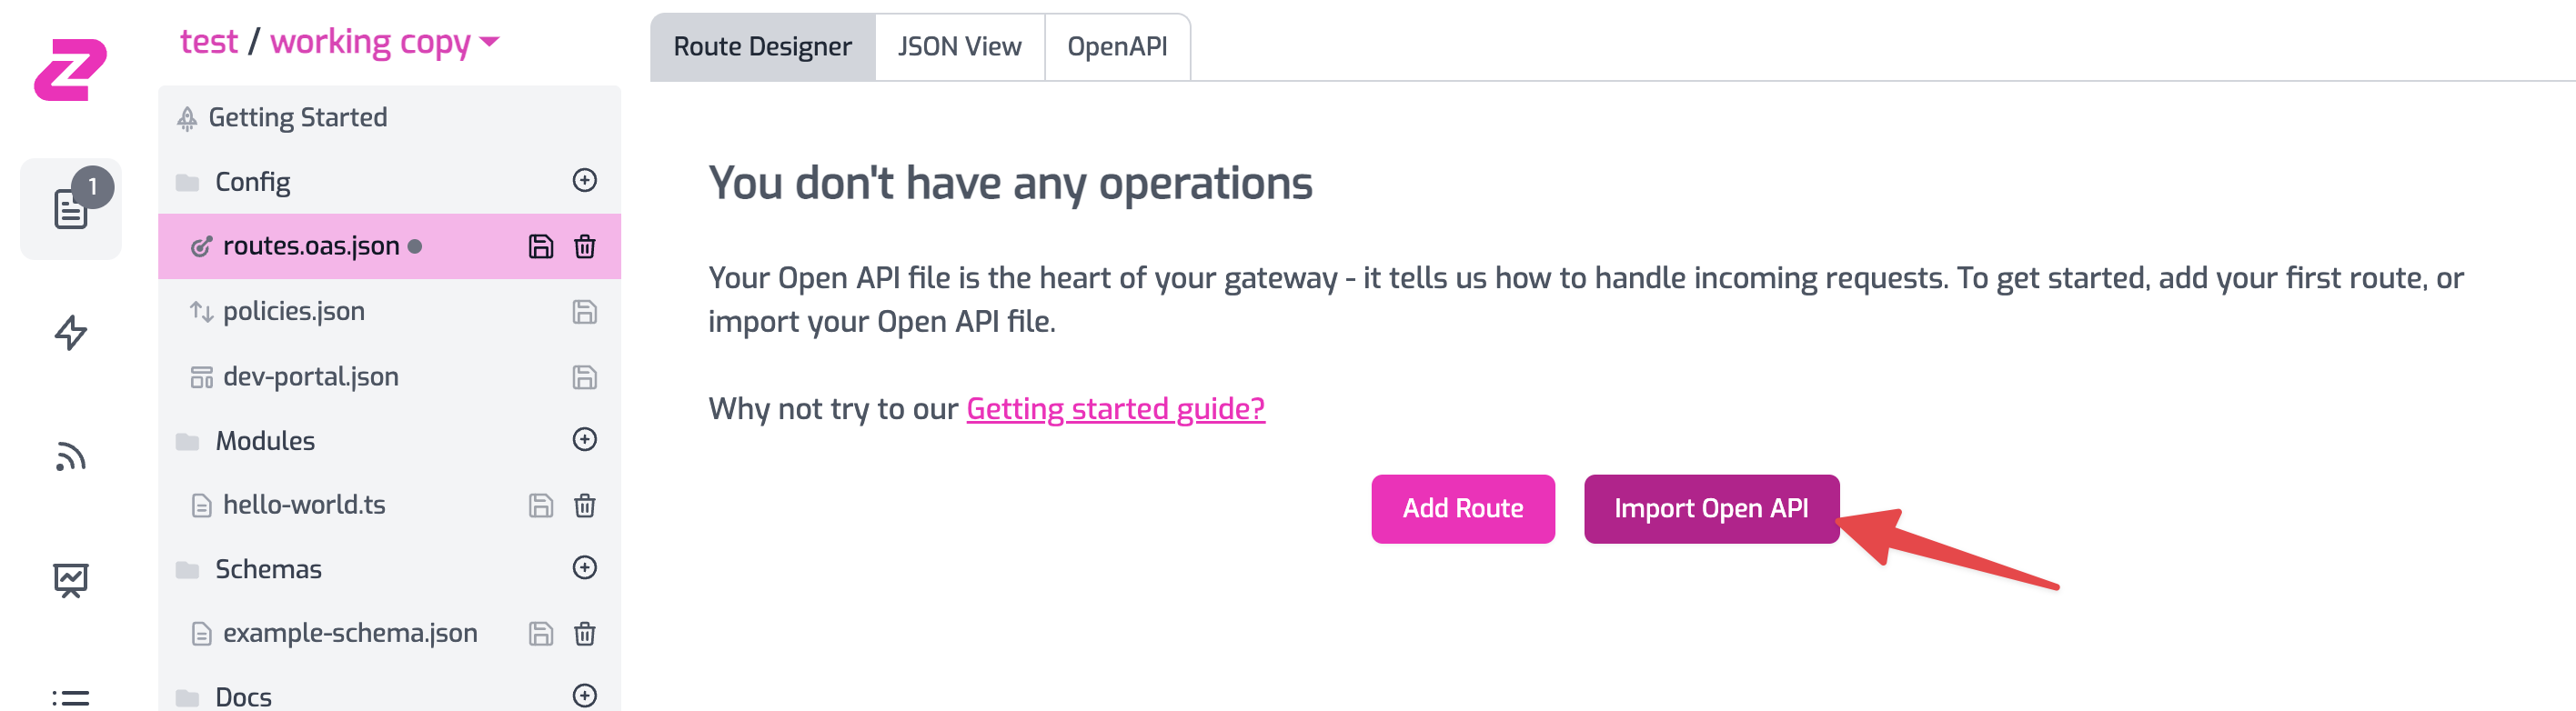Open the live feed sidebar icon
Screen dimensions: 2576x711
[70, 457]
